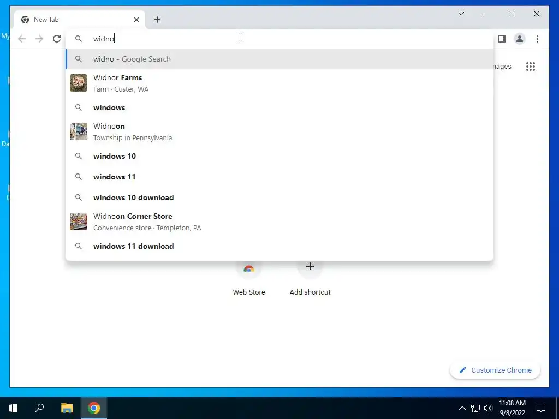Go back using the back arrow
The height and width of the screenshot is (419, 559).
click(x=22, y=39)
